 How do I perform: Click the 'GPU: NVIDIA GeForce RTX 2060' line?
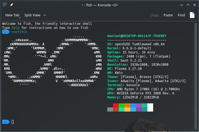(x=141, y=93)
